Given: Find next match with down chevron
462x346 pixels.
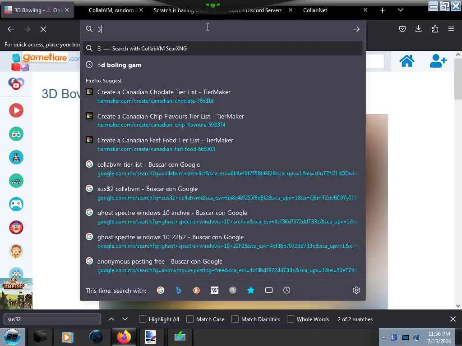Looking at the screenshot, I should pyautogui.click(x=125, y=319).
